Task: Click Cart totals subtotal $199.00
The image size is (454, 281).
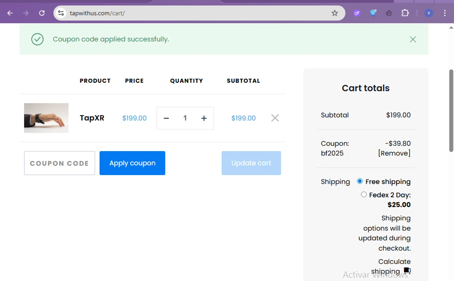Action: pyautogui.click(x=398, y=115)
